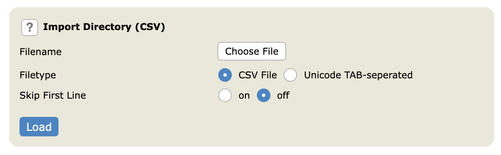Select Skip First Line 'off' radio
This screenshot has width=501, height=155.
264,95
